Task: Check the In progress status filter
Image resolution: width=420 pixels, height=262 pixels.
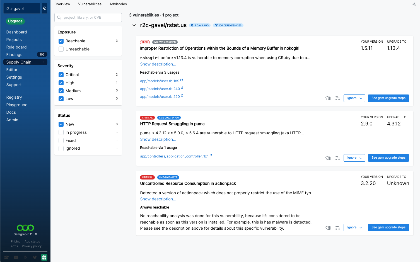Action: coord(61,132)
